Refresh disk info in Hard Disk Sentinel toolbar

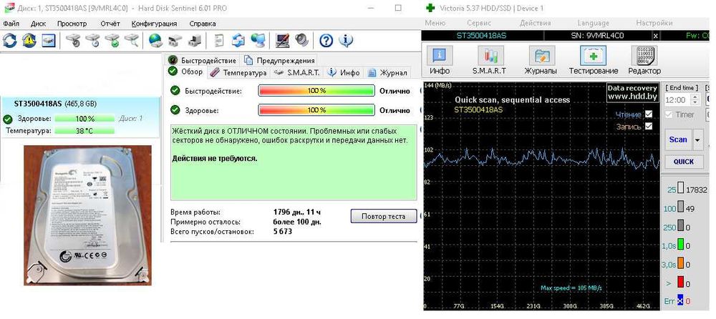(9, 41)
